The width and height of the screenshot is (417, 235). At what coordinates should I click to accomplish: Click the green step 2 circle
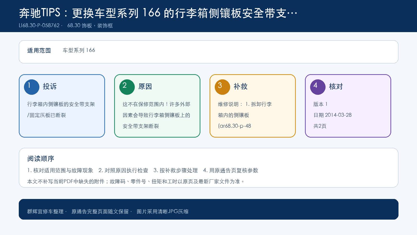[x=127, y=87]
